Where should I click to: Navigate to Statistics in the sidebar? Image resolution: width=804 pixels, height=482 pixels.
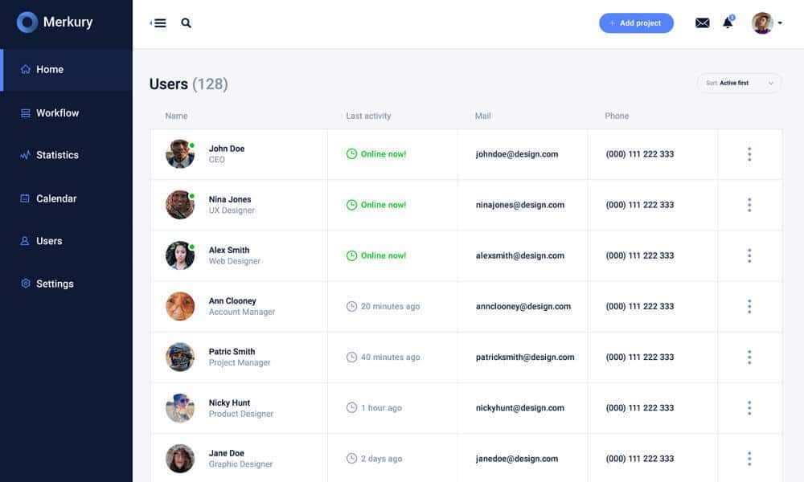[x=57, y=155]
